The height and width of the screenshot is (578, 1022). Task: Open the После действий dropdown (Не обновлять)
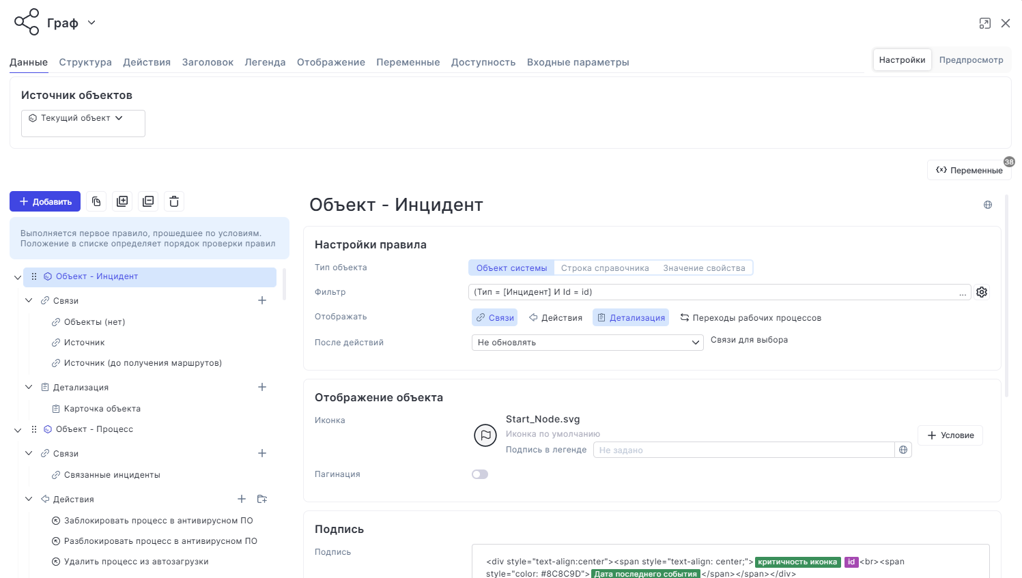pos(588,343)
